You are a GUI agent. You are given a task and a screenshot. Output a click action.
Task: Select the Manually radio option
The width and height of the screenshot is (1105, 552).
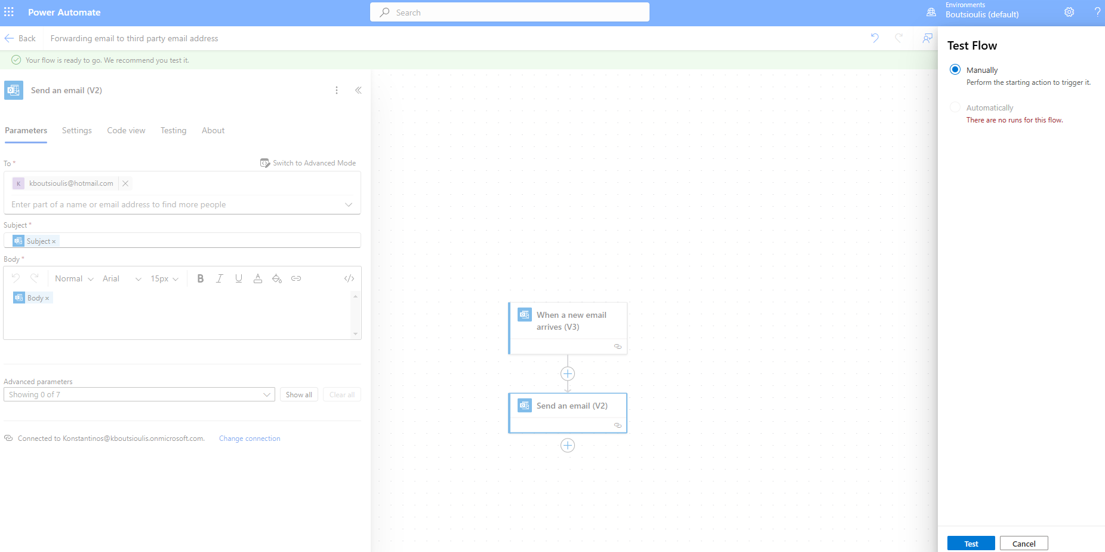(955, 69)
